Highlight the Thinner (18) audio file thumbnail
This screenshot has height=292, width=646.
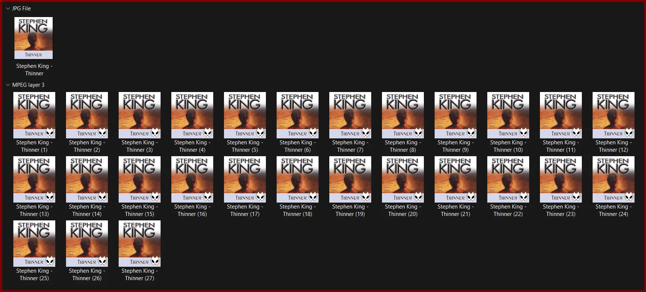tap(297, 179)
